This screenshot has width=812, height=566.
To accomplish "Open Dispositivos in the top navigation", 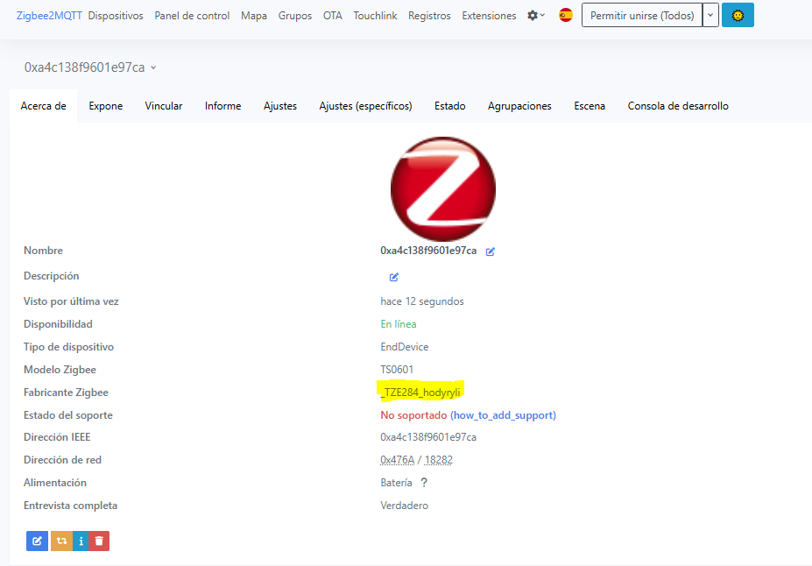I will (116, 16).
